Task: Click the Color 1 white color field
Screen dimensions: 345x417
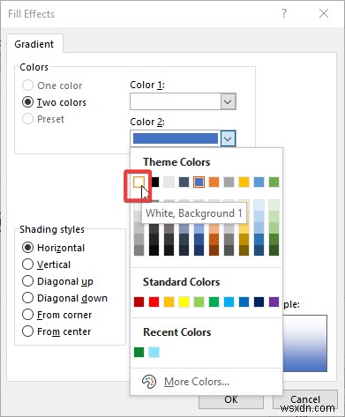Action: (x=176, y=101)
